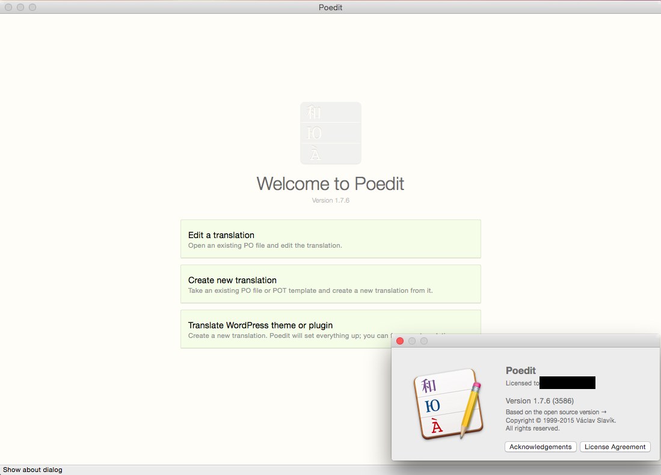Click the Copyright 1999-2015 Václav Slavík line

561,420
